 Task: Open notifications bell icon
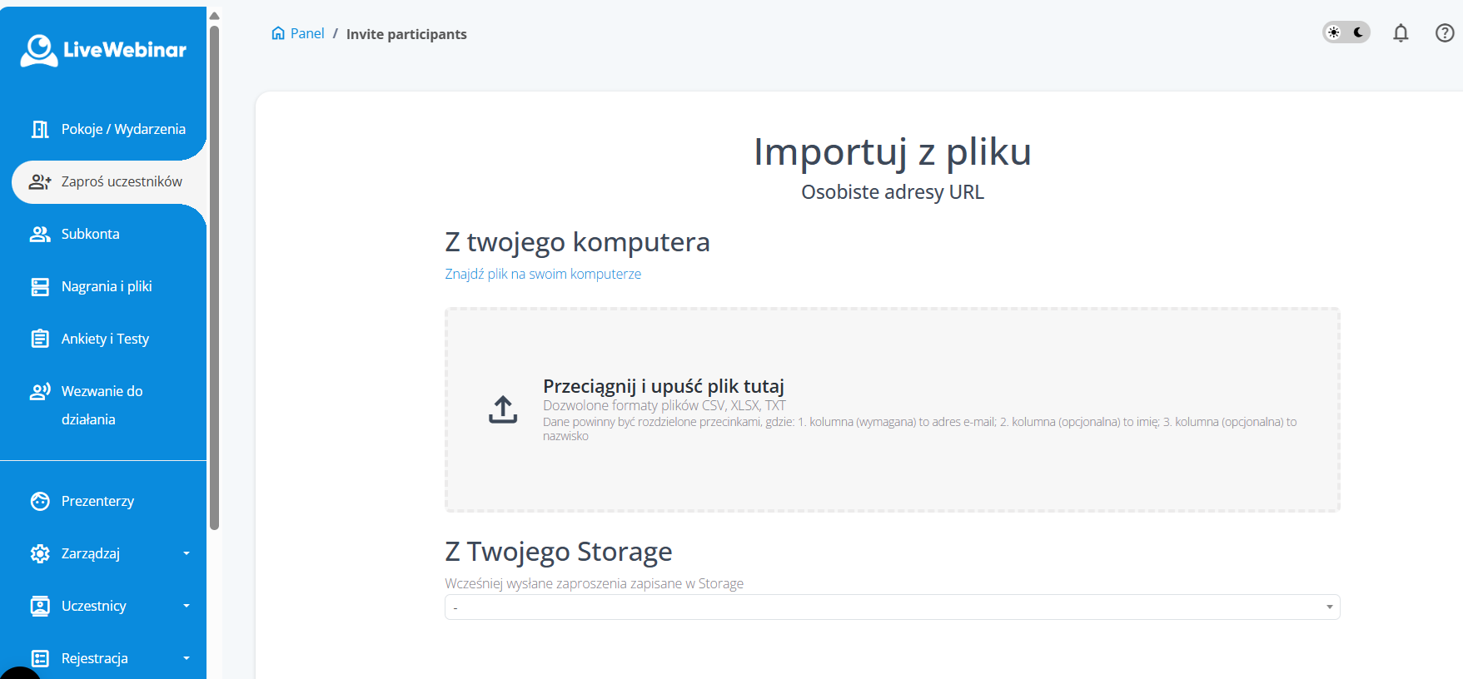click(x=1401, y=33)
